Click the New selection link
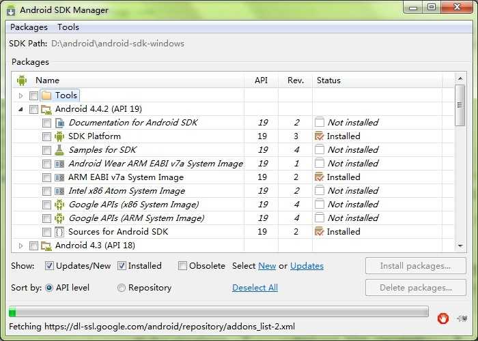 pyautogui.click(x=267, y=266)
